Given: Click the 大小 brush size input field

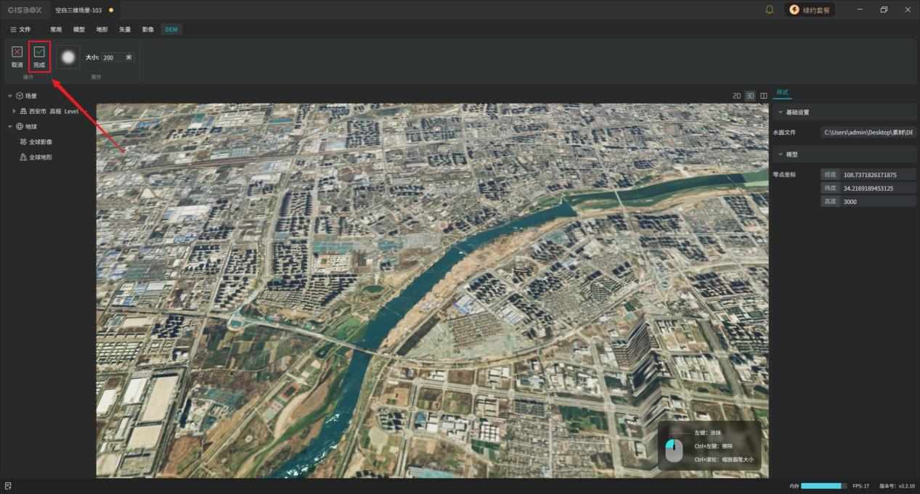Looking at the screenshot, I should [117, 57].
